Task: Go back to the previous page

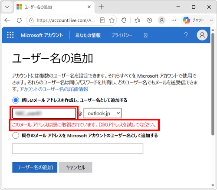Action: [7, 20]
